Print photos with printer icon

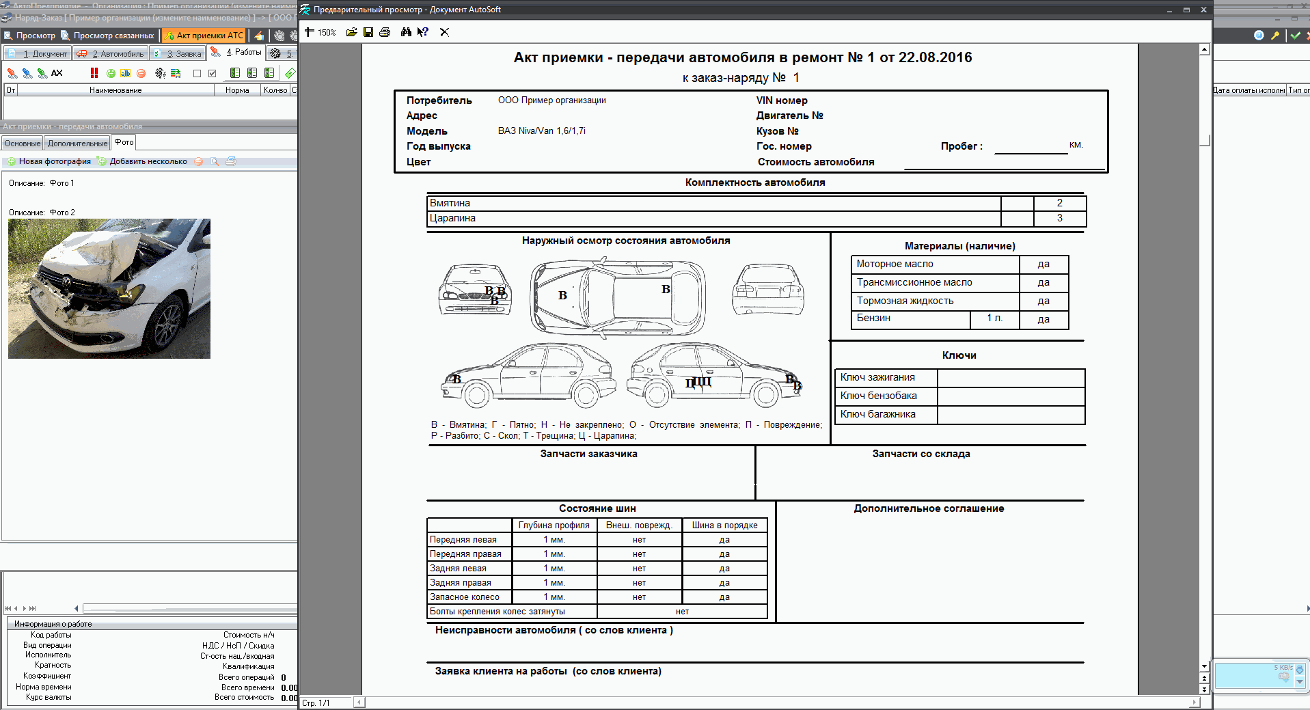click(x=231, y=161)
